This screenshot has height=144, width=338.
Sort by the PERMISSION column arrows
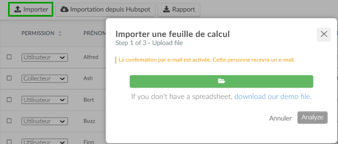click(60, 33)
